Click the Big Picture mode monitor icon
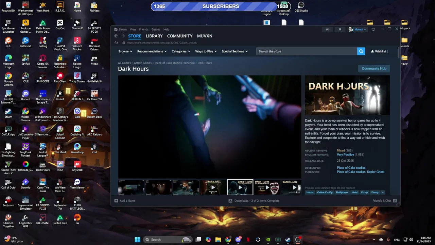 click(x=373, y=30)
